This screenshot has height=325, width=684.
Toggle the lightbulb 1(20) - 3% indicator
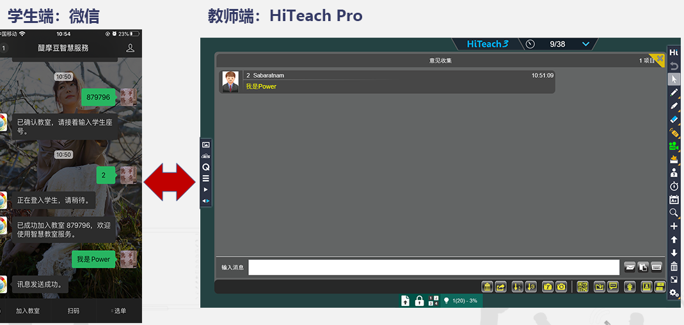[461, 301]
